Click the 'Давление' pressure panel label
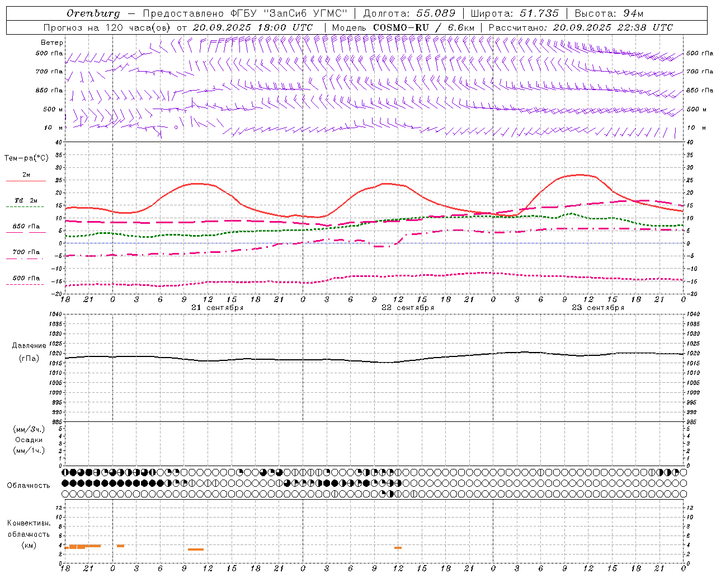 (29, 346)
